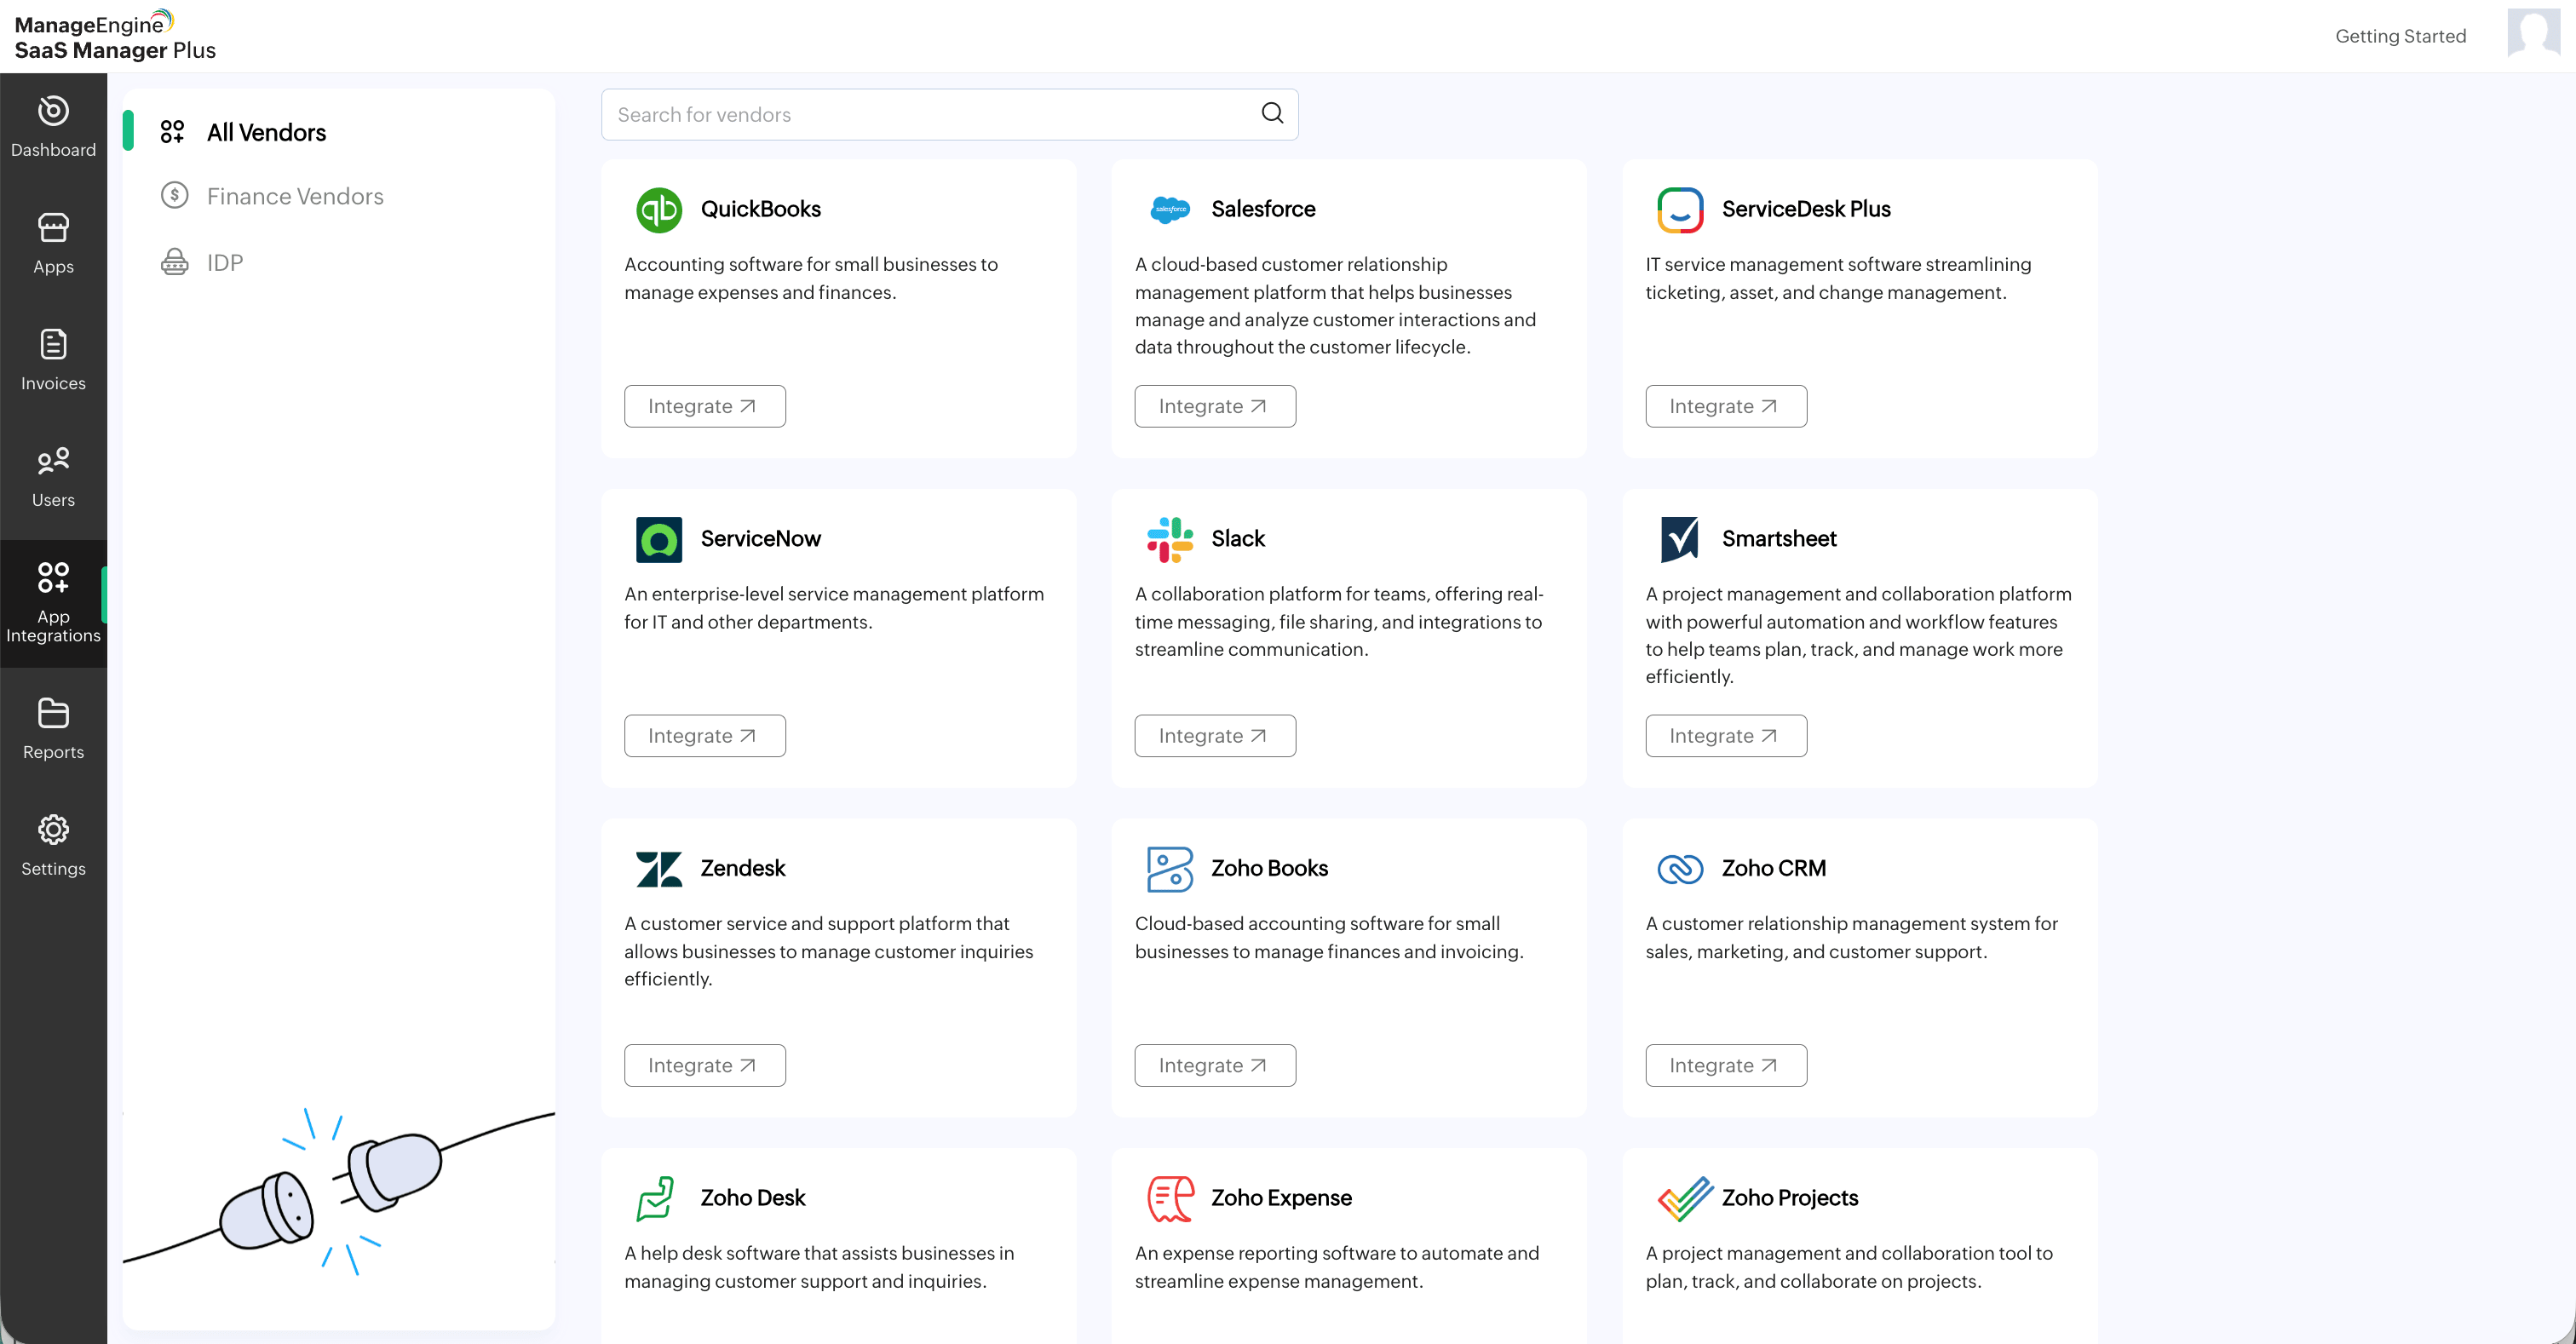The width and height of the screenshot is (2576, 1344).
Task: Click the All Vendors grid icon
Action: coord(172,132)
